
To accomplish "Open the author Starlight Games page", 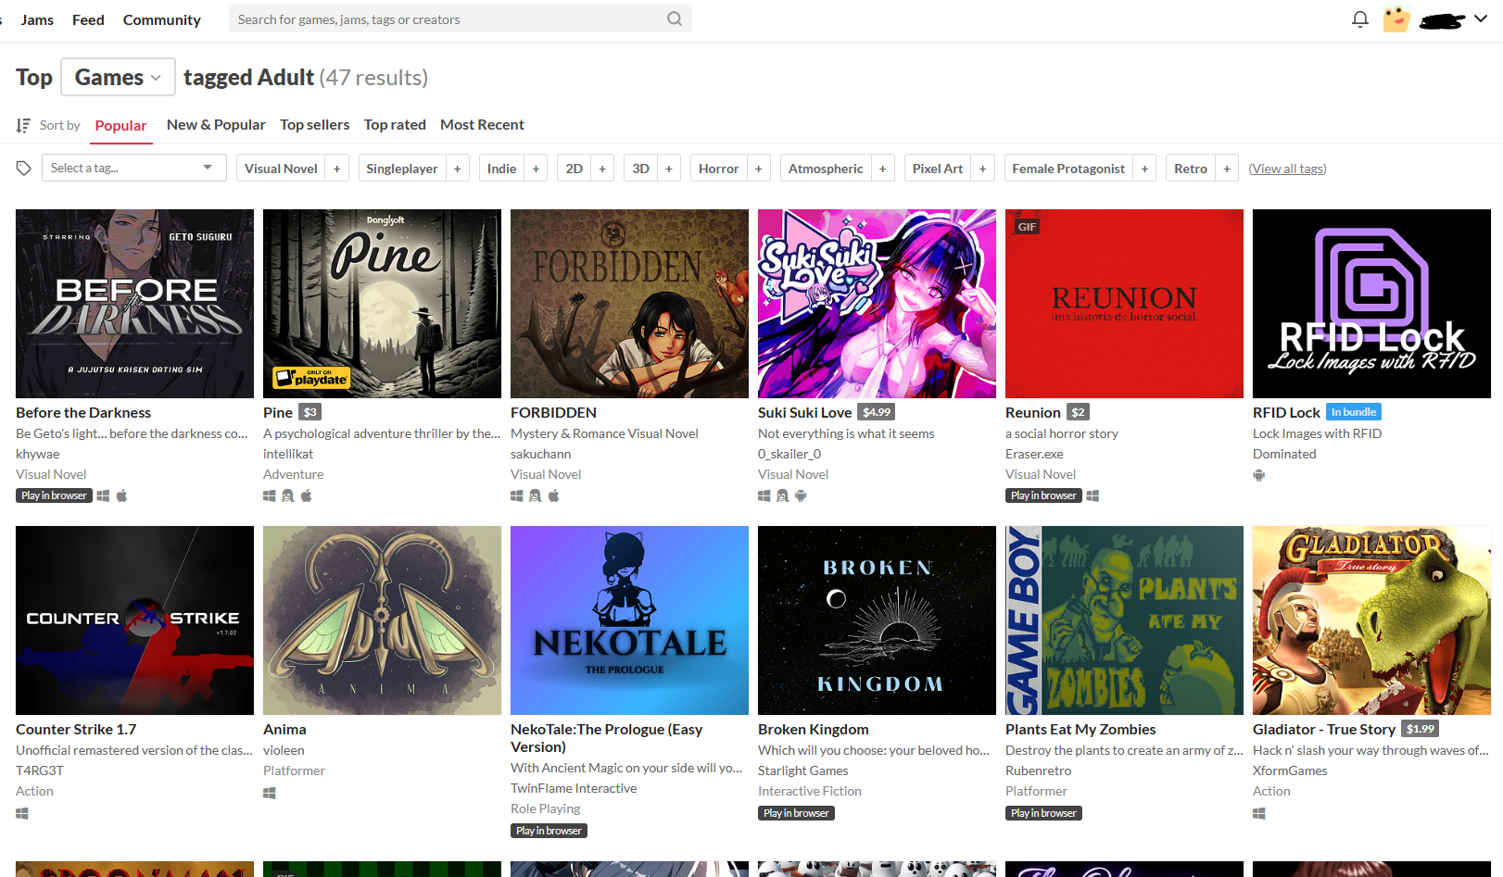I will pos(802,771).
